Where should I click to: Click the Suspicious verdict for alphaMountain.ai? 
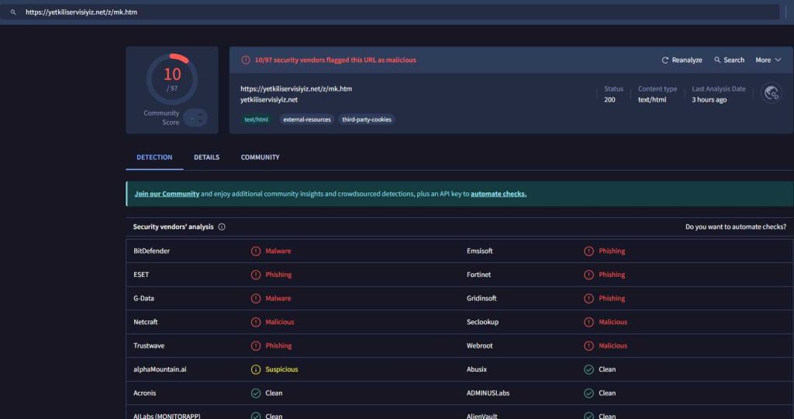281,369
